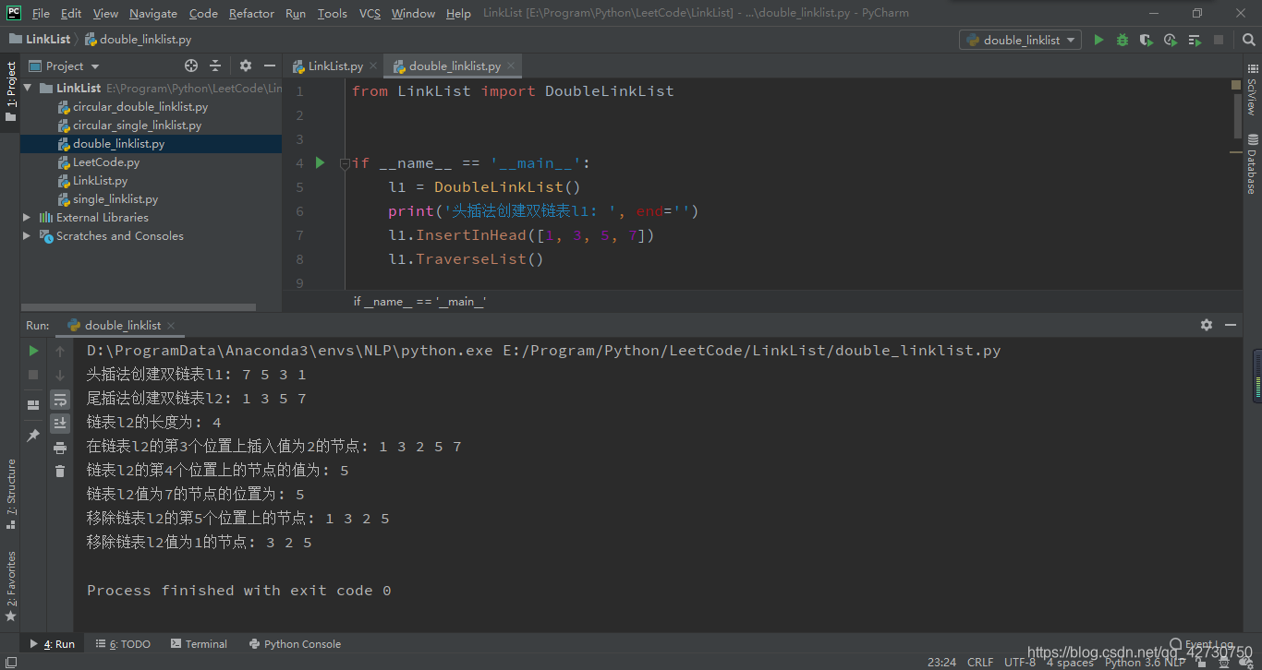Screen dimensions: 1262x670
Task: Clear console output with trash icon
Action: [x=60, y=472]
